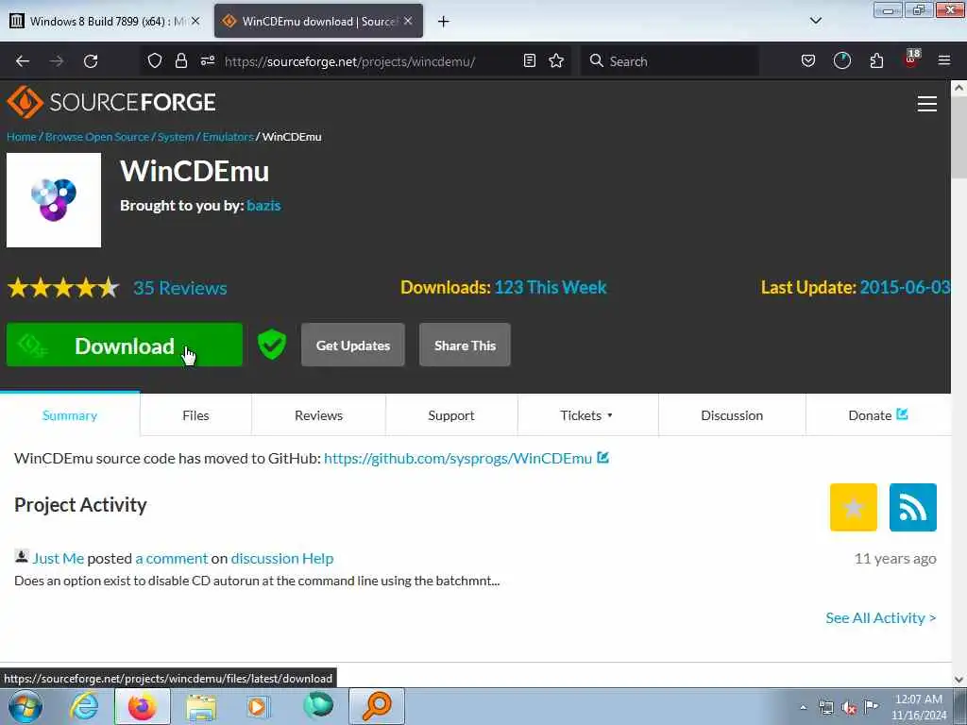
Task: Click See All Activity link
Action: click(x=881, y=617)
